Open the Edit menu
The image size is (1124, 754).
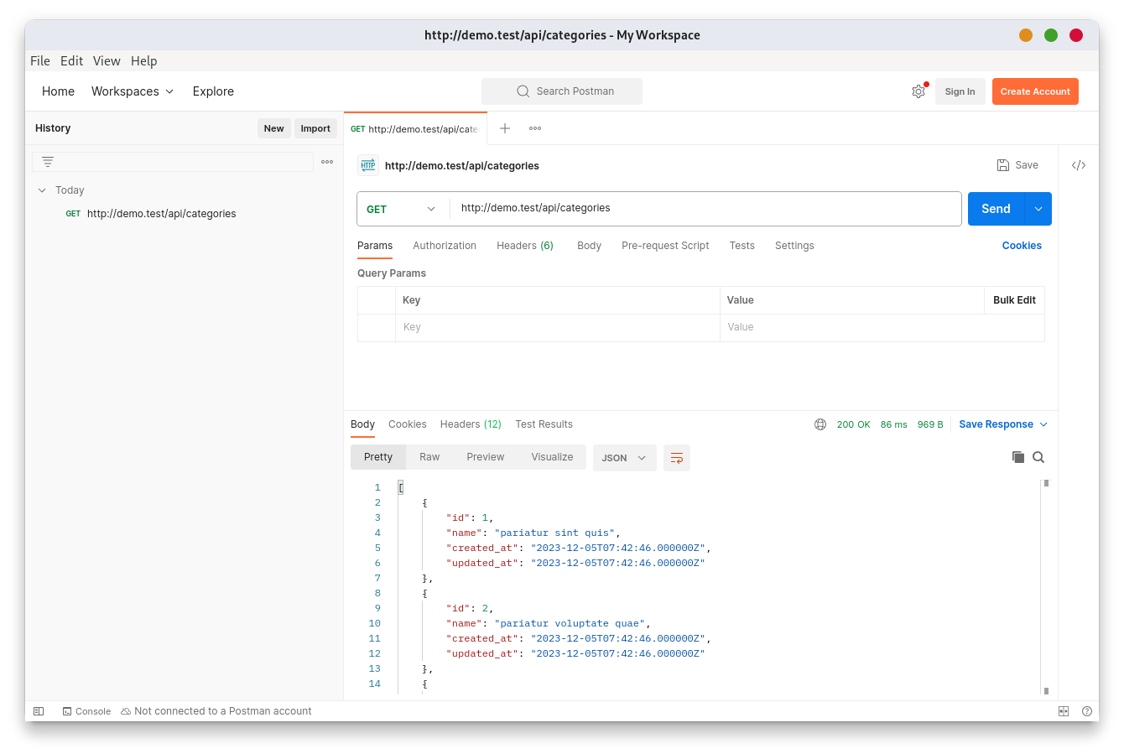[71, 61]
